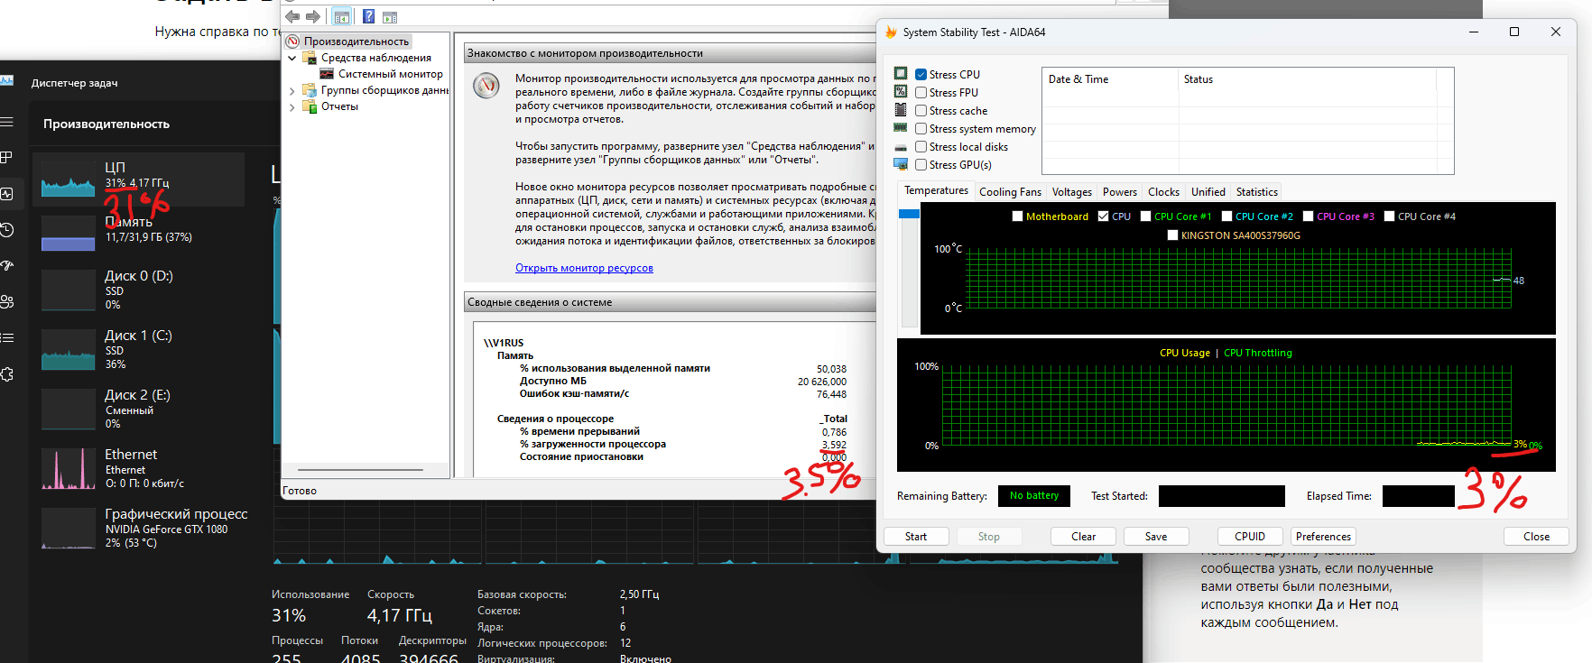Select Графический процесс GPU item
This screenshot has height=663, width=1592.
(139, 528)
